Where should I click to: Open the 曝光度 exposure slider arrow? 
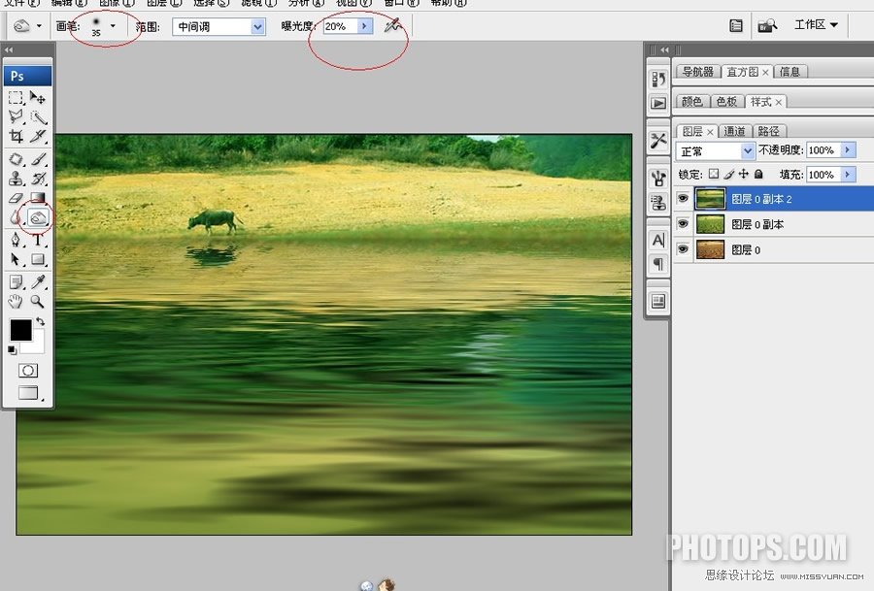coord(364,26)
